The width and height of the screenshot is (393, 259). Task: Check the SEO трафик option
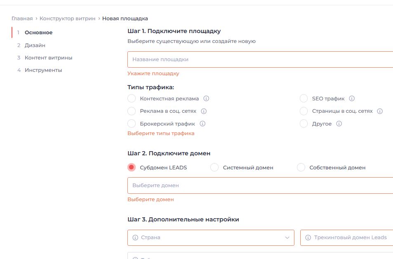click(x=304, y=99)
